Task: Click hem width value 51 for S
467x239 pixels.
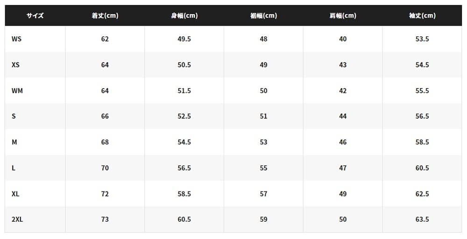Action: click(264, 116)
